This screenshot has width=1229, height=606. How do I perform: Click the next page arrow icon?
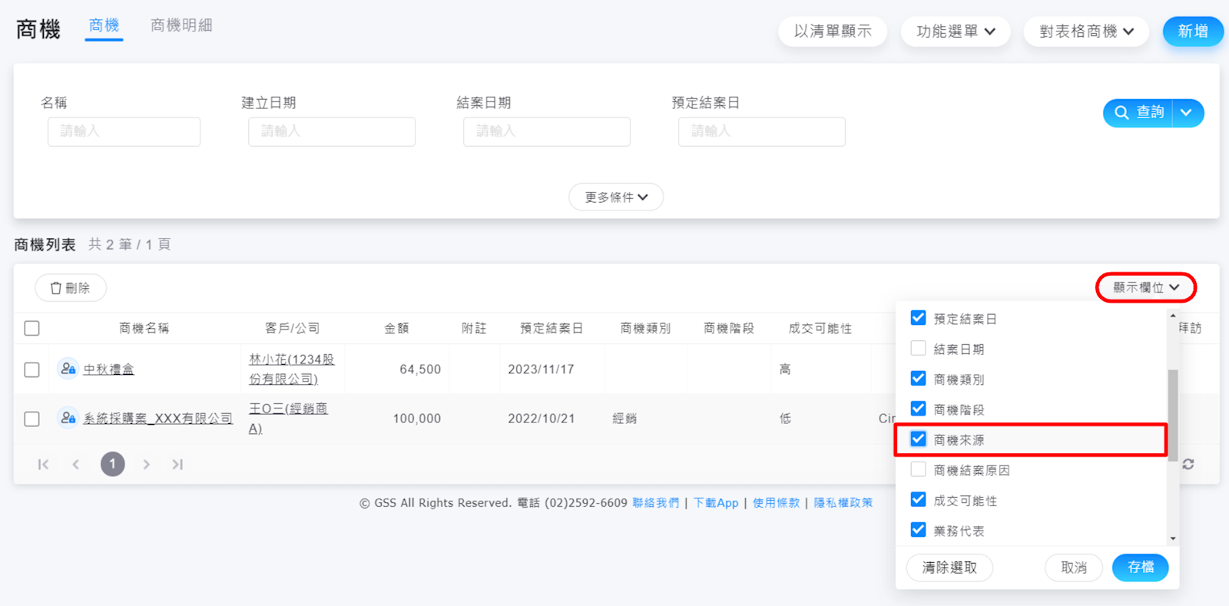146,464
